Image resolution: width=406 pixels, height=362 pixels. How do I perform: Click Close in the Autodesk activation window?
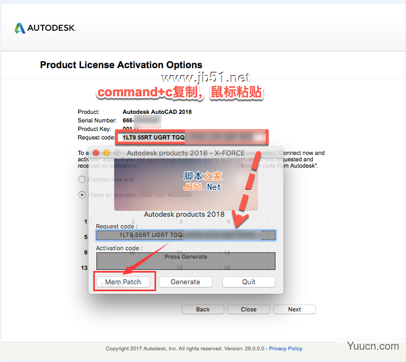point(249,309)
